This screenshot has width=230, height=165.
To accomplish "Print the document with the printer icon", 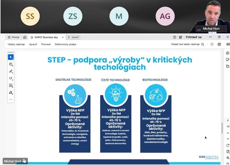I will (x=219, y=44).
